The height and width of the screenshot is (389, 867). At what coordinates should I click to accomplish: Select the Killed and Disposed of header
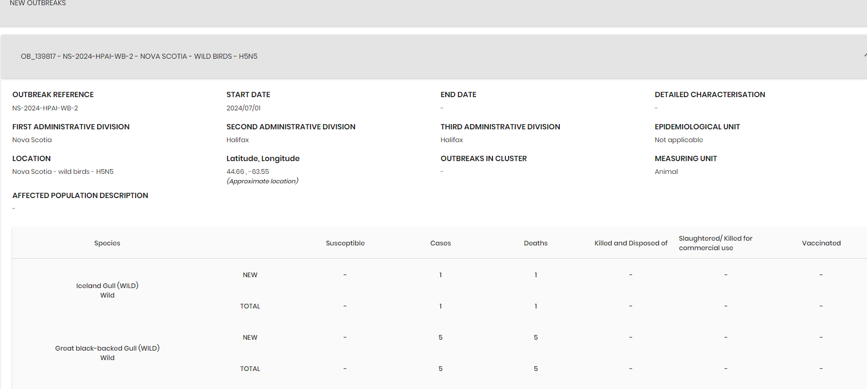click(x=631, y=243)
